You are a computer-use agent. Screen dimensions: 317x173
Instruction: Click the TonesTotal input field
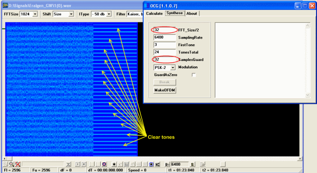coord(164,52)
